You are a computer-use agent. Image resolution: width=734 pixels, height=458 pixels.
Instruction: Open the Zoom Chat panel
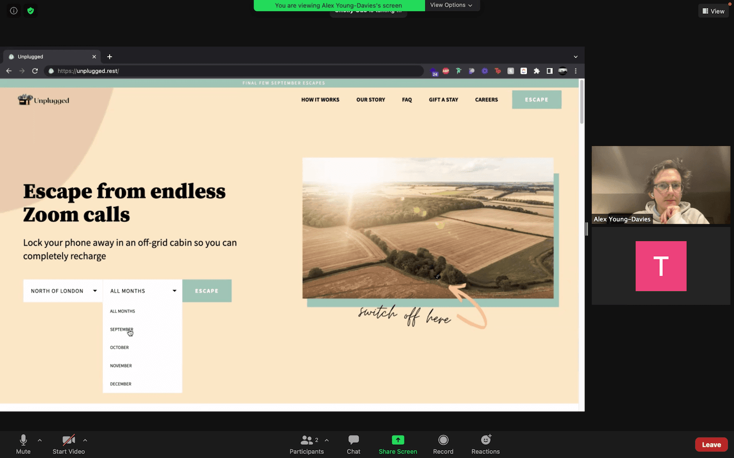coord(354,444)
